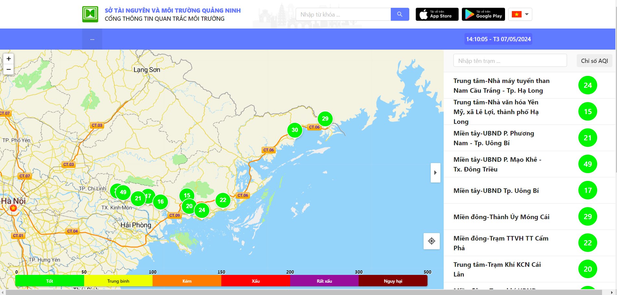The image size is (617, 295).
Task: Click AQI badge 24 in station list
Action: pyautogui.click(x=588, y=85)
